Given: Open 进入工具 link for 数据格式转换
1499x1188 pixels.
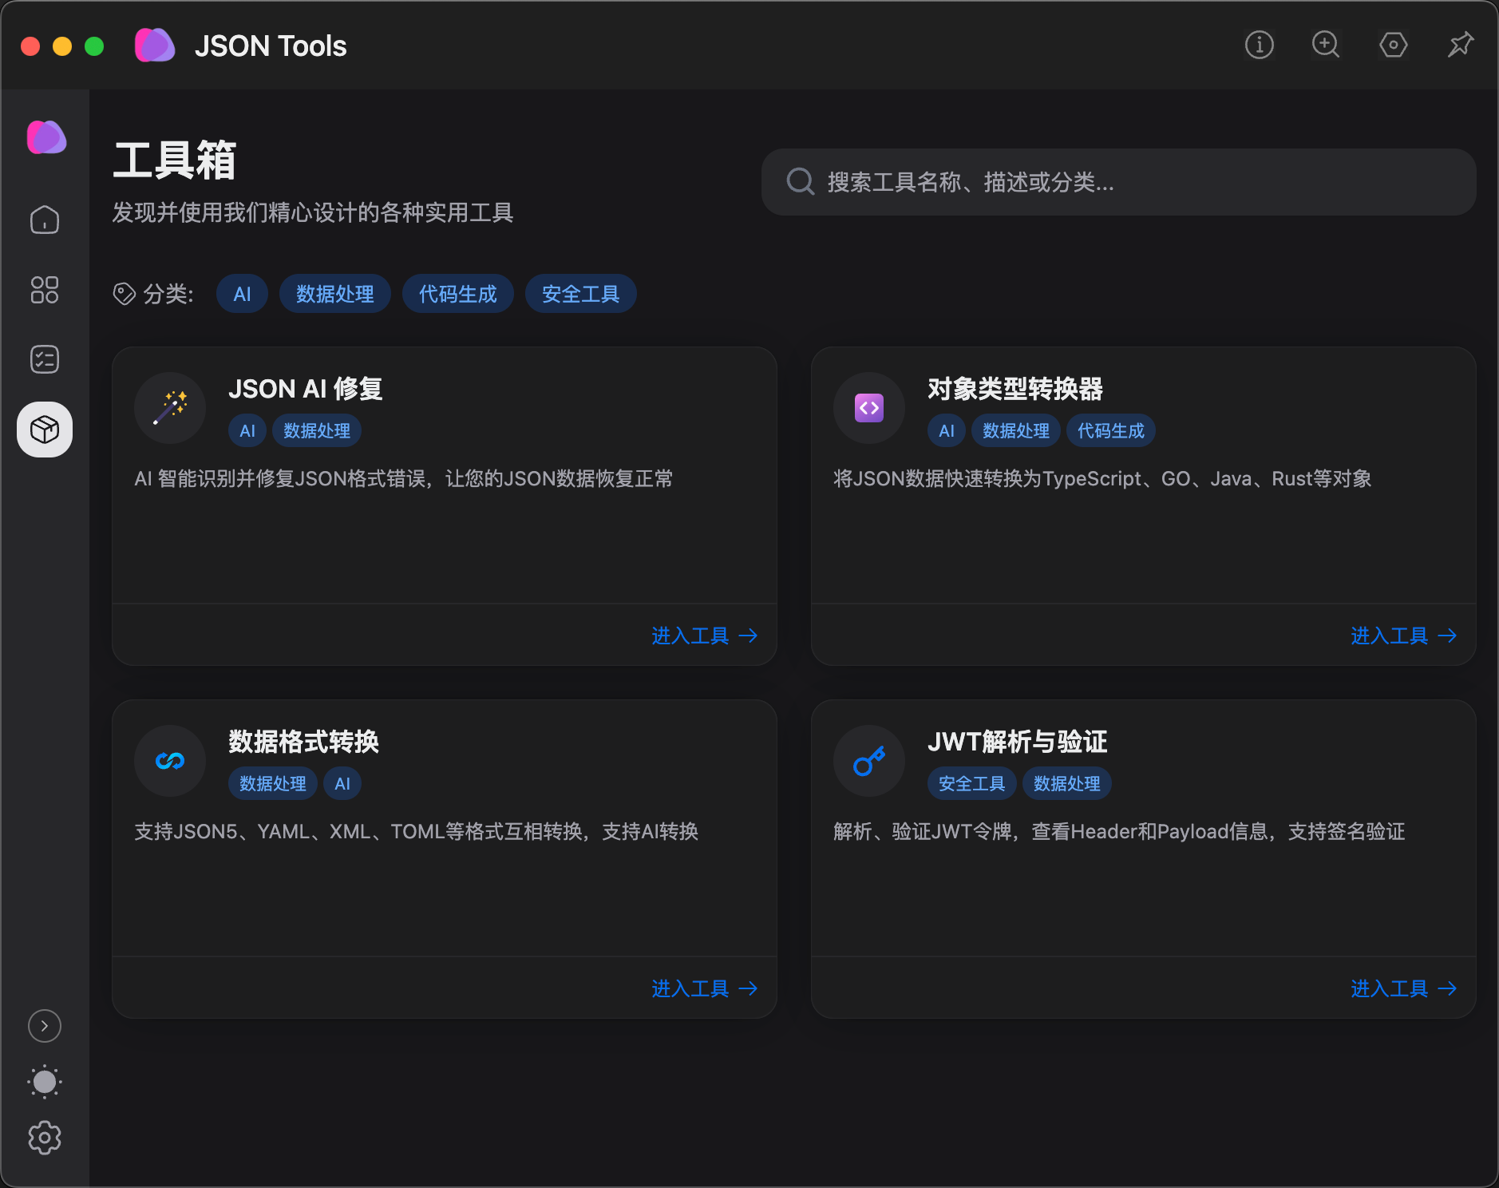Looking at the screenshot, I should (705, 988).
